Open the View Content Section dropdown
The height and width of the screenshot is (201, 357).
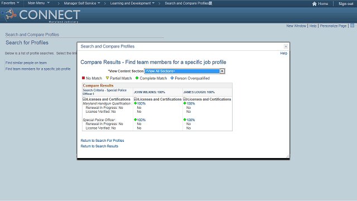click(222, 71)
